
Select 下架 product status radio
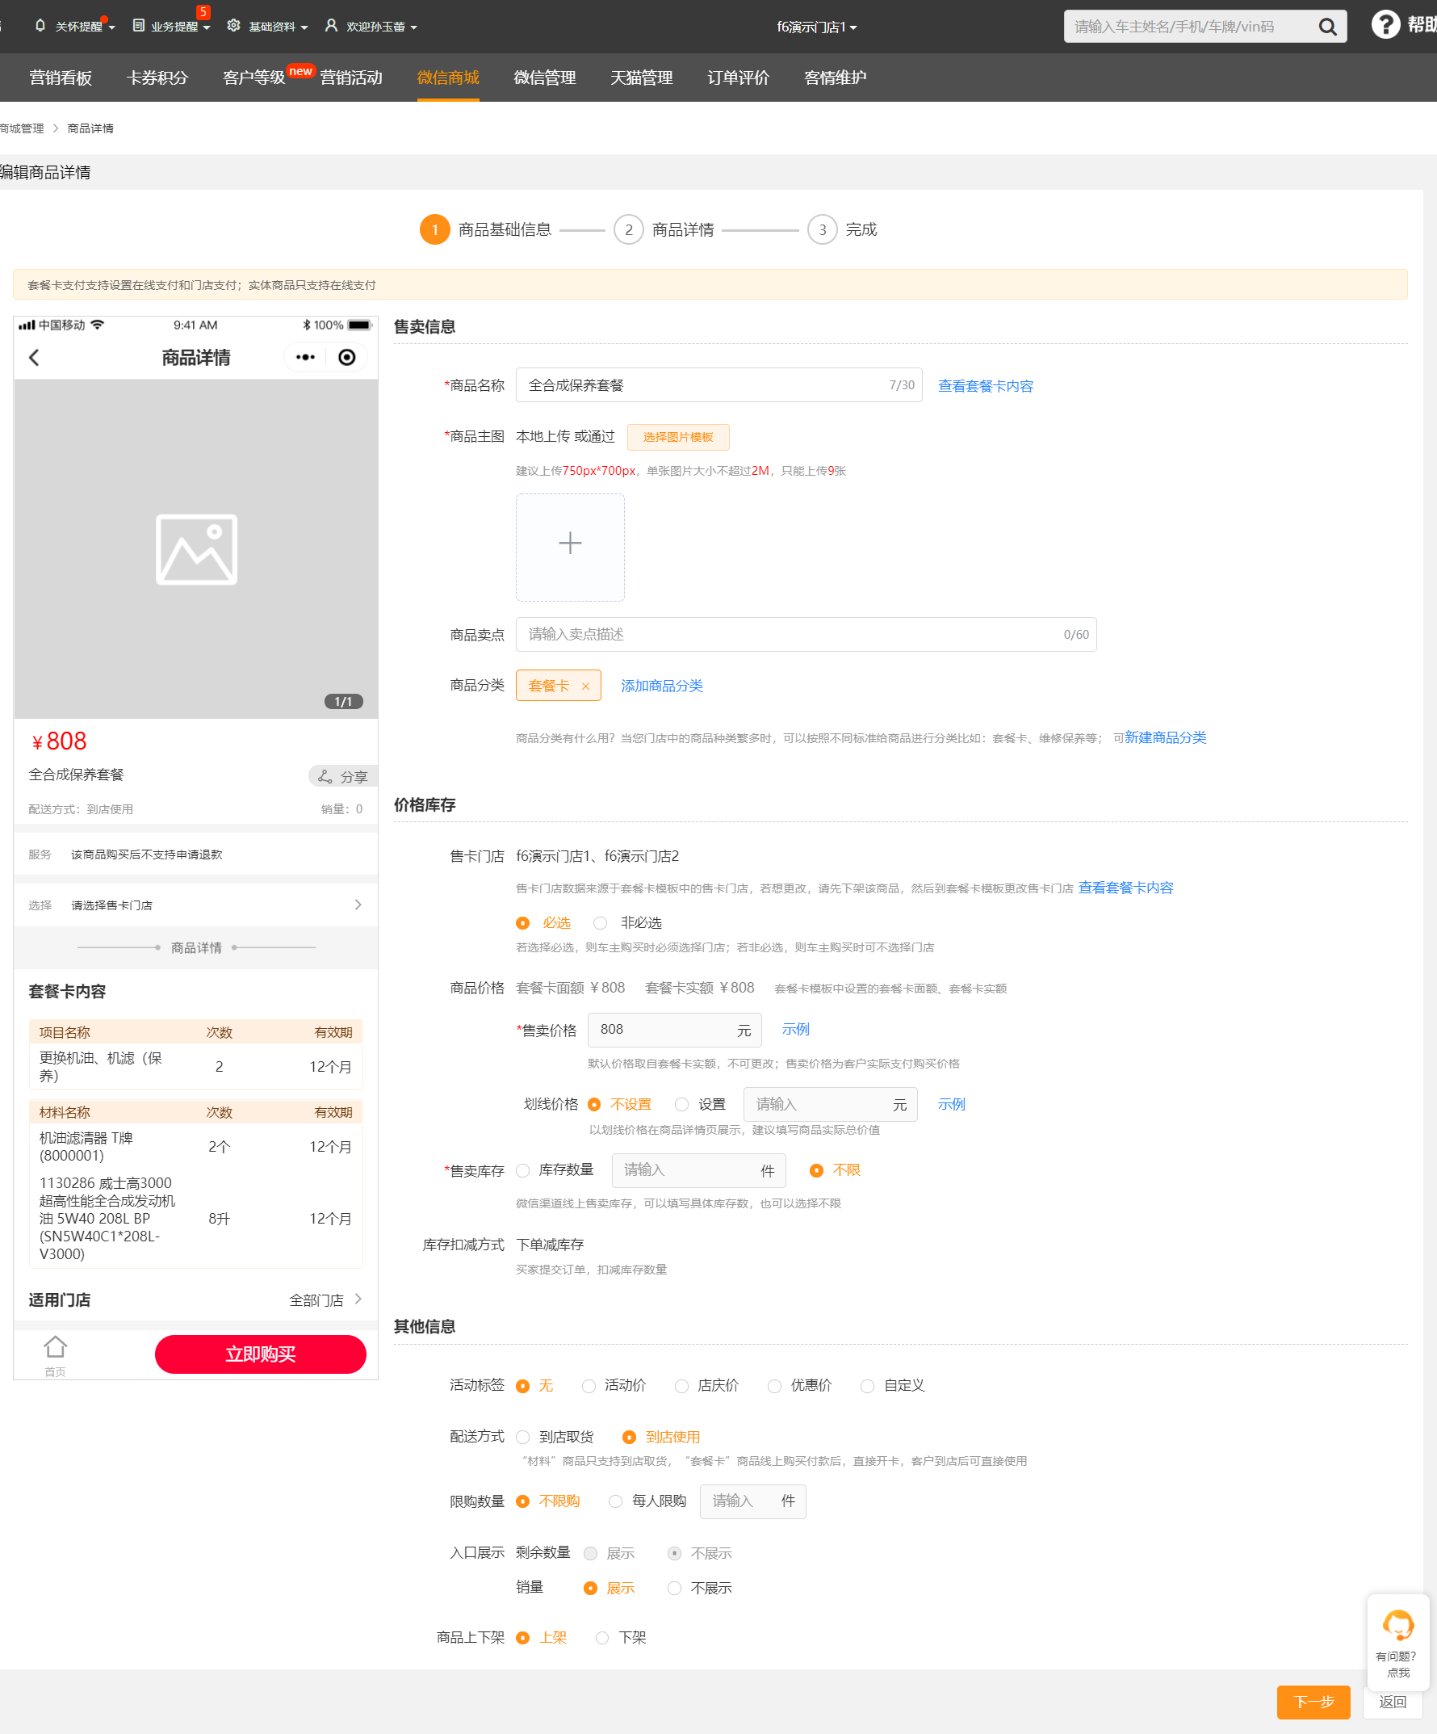pyautogui.click(x=602, y=1638)
